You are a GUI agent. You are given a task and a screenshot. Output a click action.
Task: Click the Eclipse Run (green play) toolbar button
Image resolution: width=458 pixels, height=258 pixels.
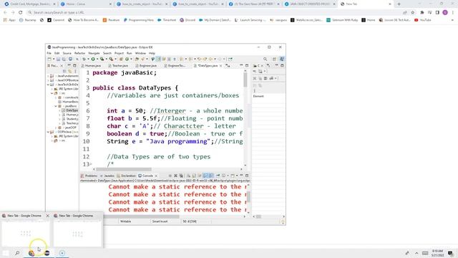93,59
